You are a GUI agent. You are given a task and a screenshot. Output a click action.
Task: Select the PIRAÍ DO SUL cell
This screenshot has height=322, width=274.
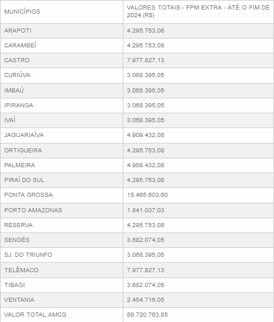[62, 180]
